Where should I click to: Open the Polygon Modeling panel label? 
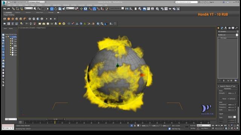point(9,15)
